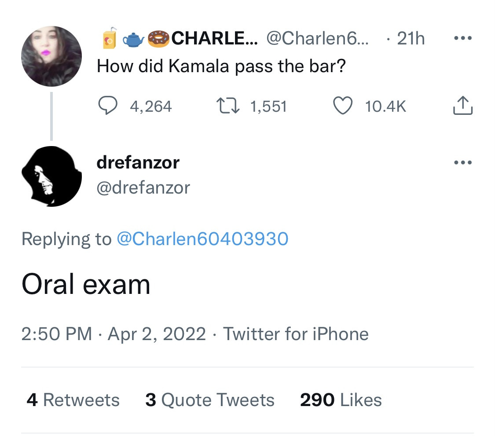
Task: Click the @drefanzor handle
Action: click(x=143, y=188)
